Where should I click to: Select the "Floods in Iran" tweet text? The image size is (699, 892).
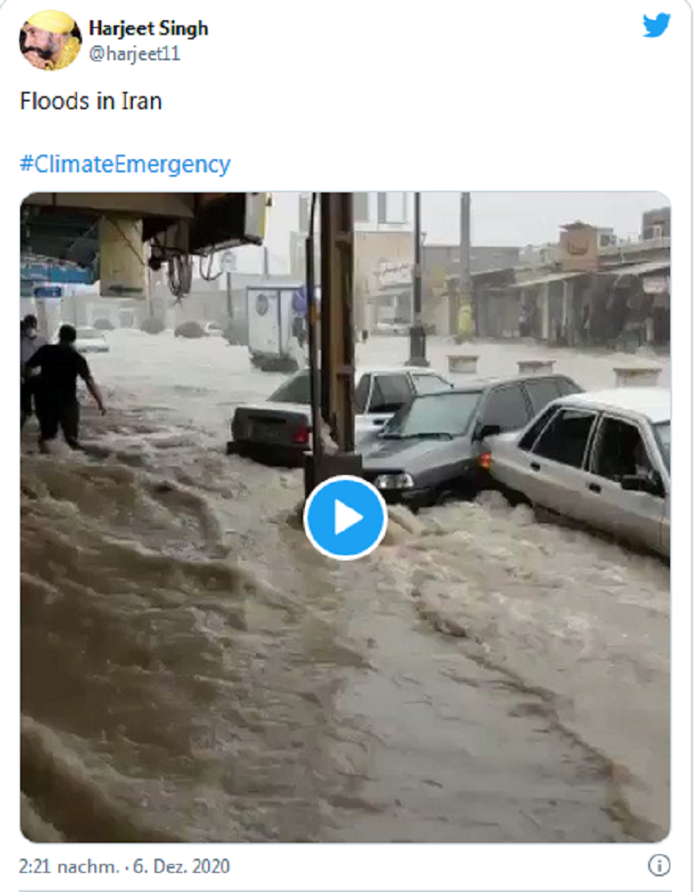tap(91, 101)
